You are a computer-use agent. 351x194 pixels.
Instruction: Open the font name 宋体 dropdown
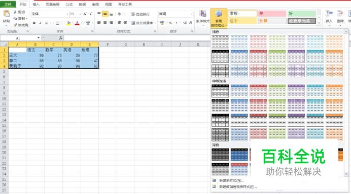(67, 14)
